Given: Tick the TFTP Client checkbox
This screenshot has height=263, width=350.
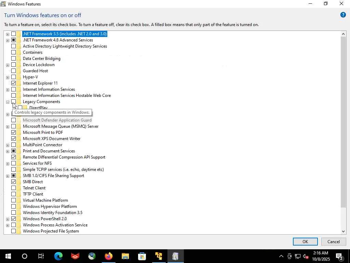Looking at the screenshot, I should (13, 194).
